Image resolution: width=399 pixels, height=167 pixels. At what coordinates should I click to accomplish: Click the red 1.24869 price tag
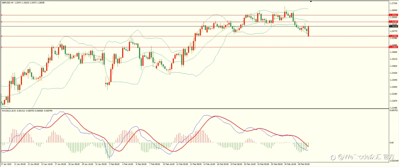point(393,47)
